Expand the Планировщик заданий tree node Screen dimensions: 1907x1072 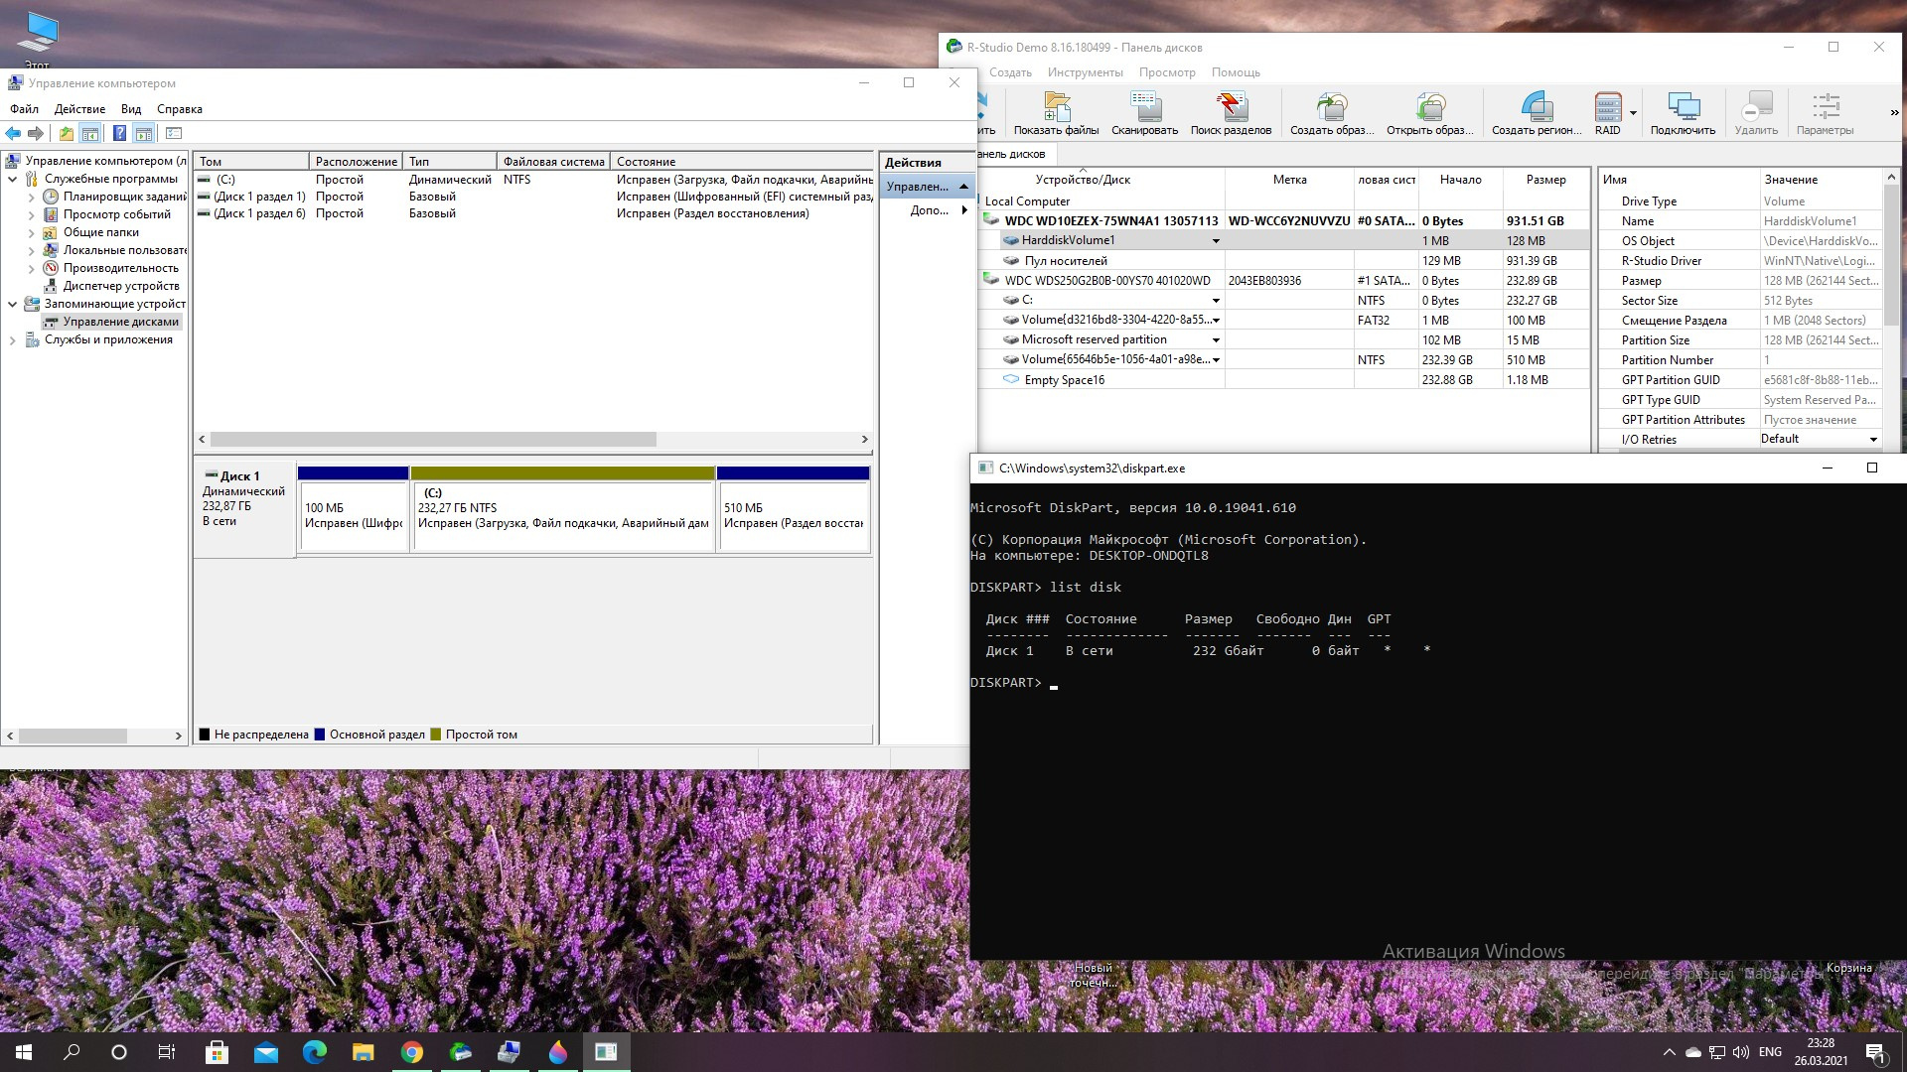click(31, 198)
